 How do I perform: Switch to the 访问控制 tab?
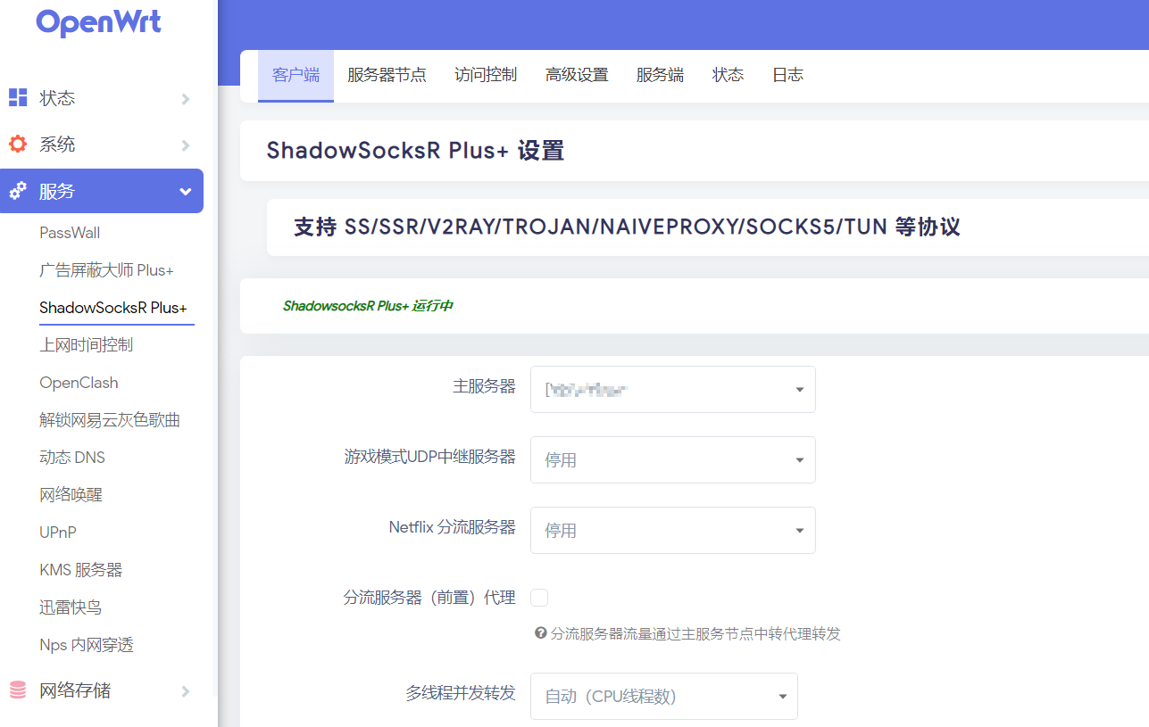point(486,75)
